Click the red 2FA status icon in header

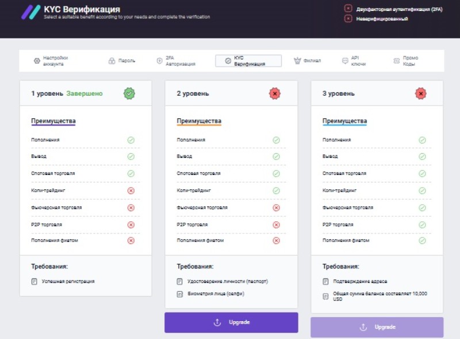(x=348, y=9)
